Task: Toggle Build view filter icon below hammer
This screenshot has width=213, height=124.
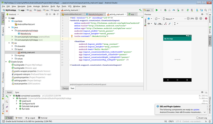Action: [7, 102]
